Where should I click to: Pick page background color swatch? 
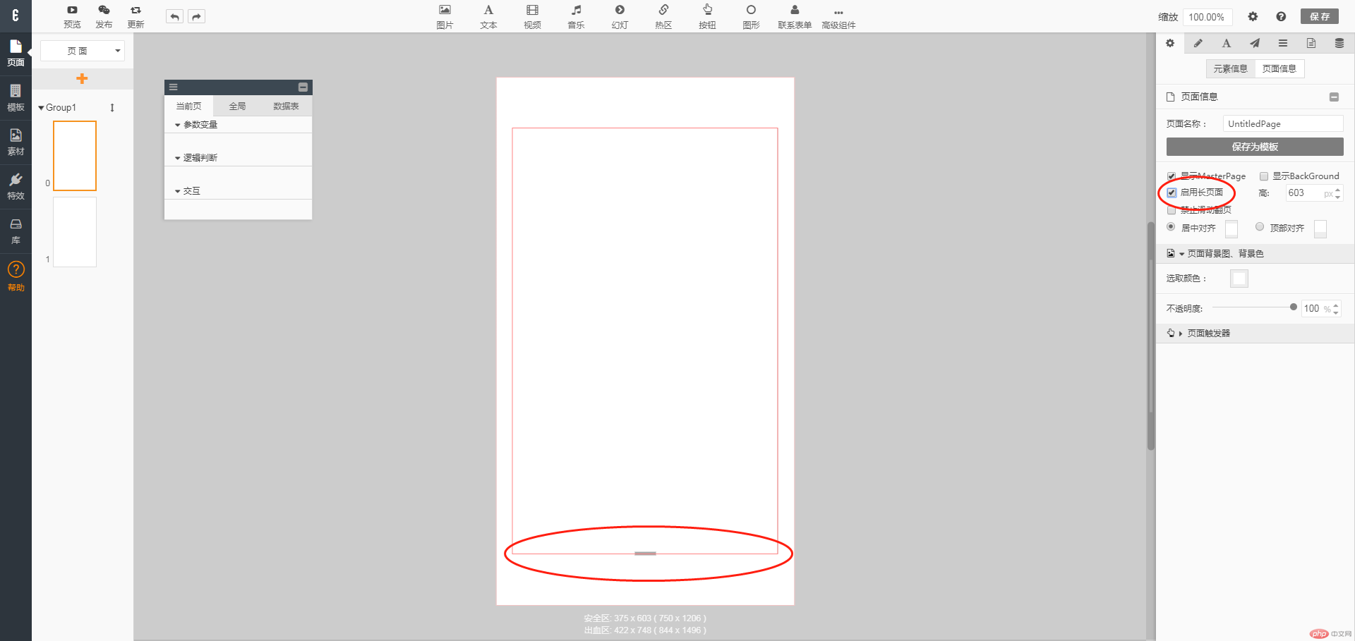(x=1239, y=279)
